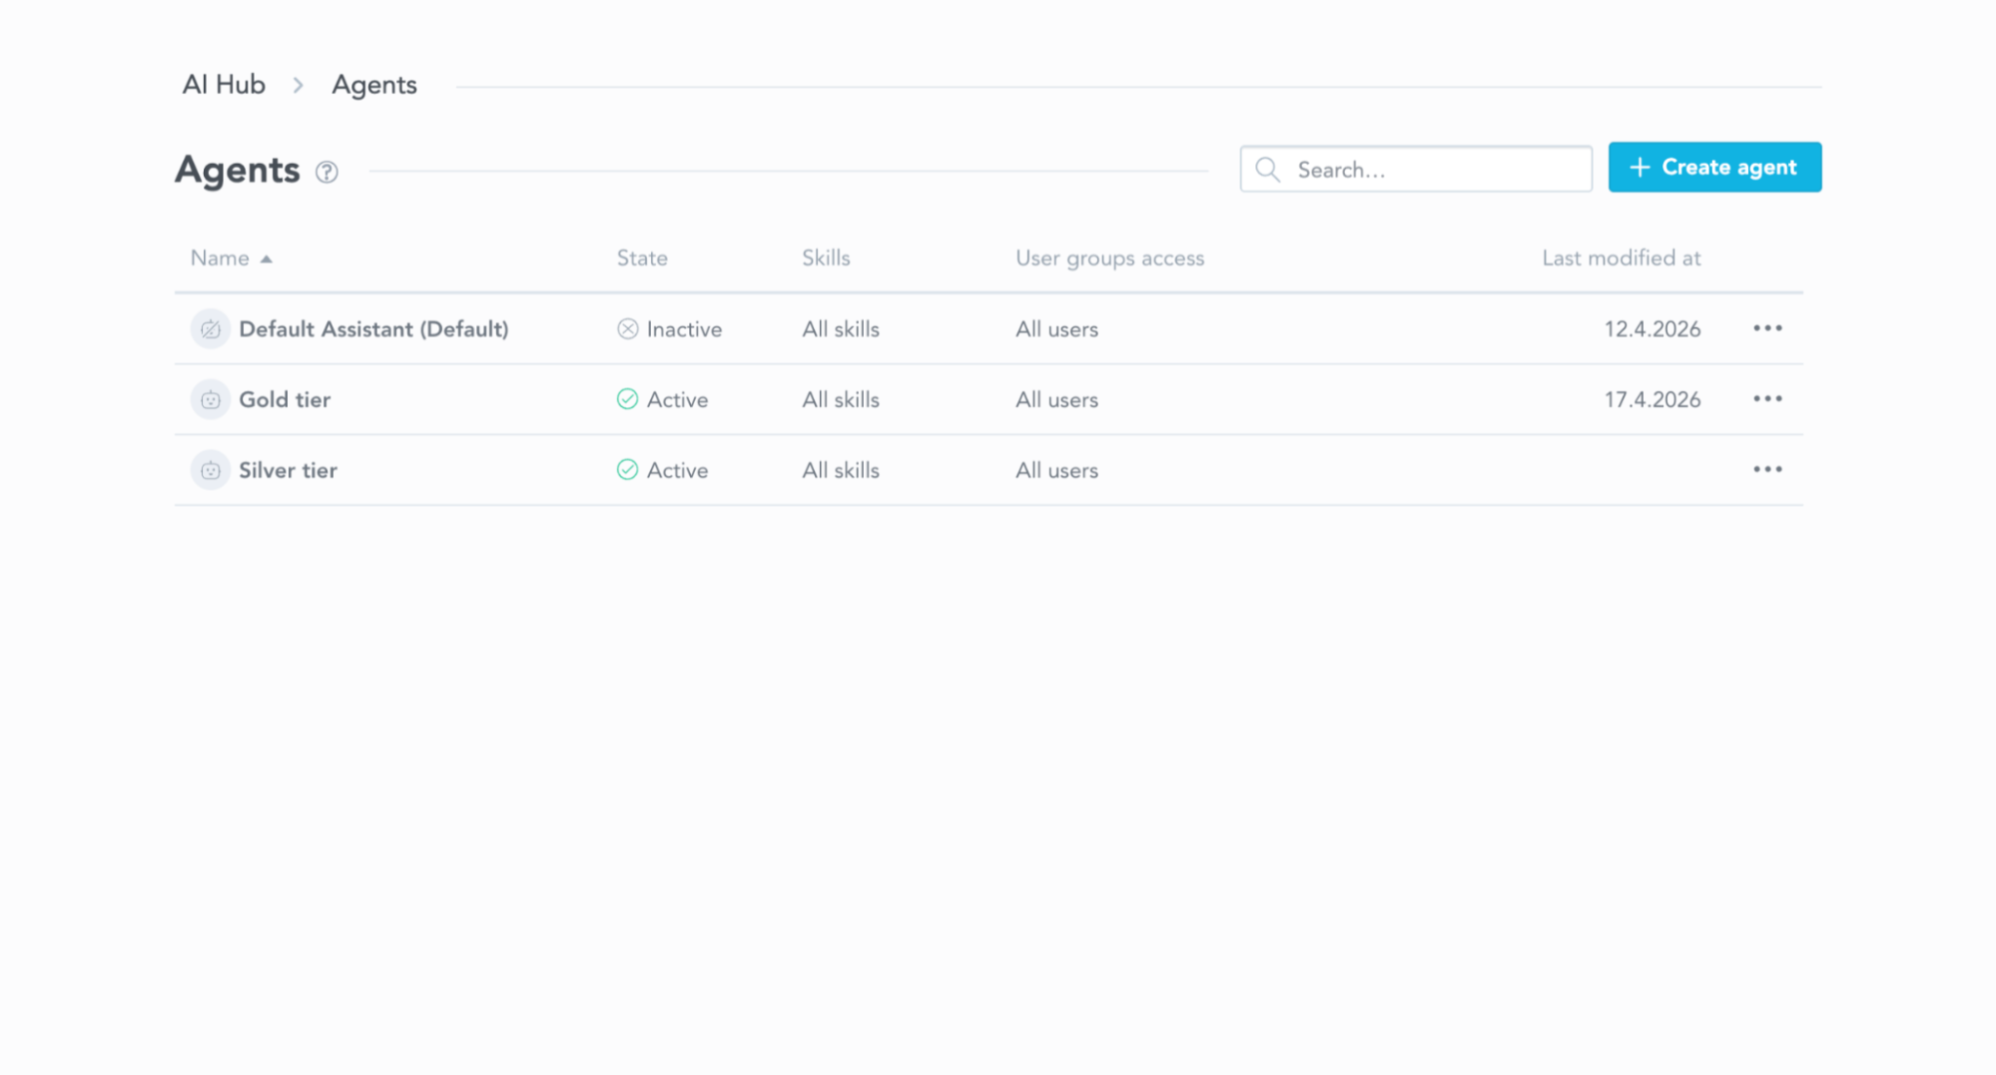Click the magnifier icon in search bar
1996x1075 pixels.
pos(1267,170)
